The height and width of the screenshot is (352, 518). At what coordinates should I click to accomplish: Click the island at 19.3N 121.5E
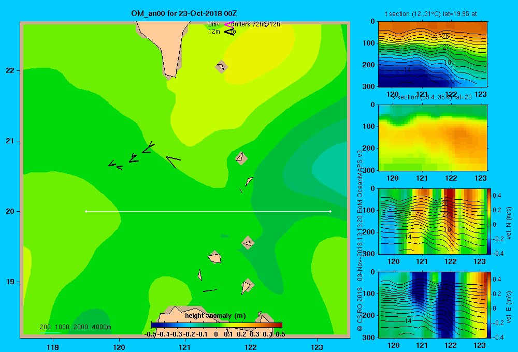[x=214, y=257]
